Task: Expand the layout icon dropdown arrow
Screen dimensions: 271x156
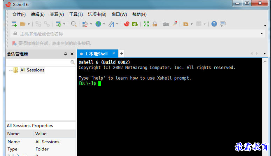Action: 205,24
